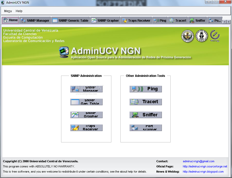
Task: Click the 'ABSOLUTELY NO WARRANTY' footer line
Action: click(x=39, y=166)
